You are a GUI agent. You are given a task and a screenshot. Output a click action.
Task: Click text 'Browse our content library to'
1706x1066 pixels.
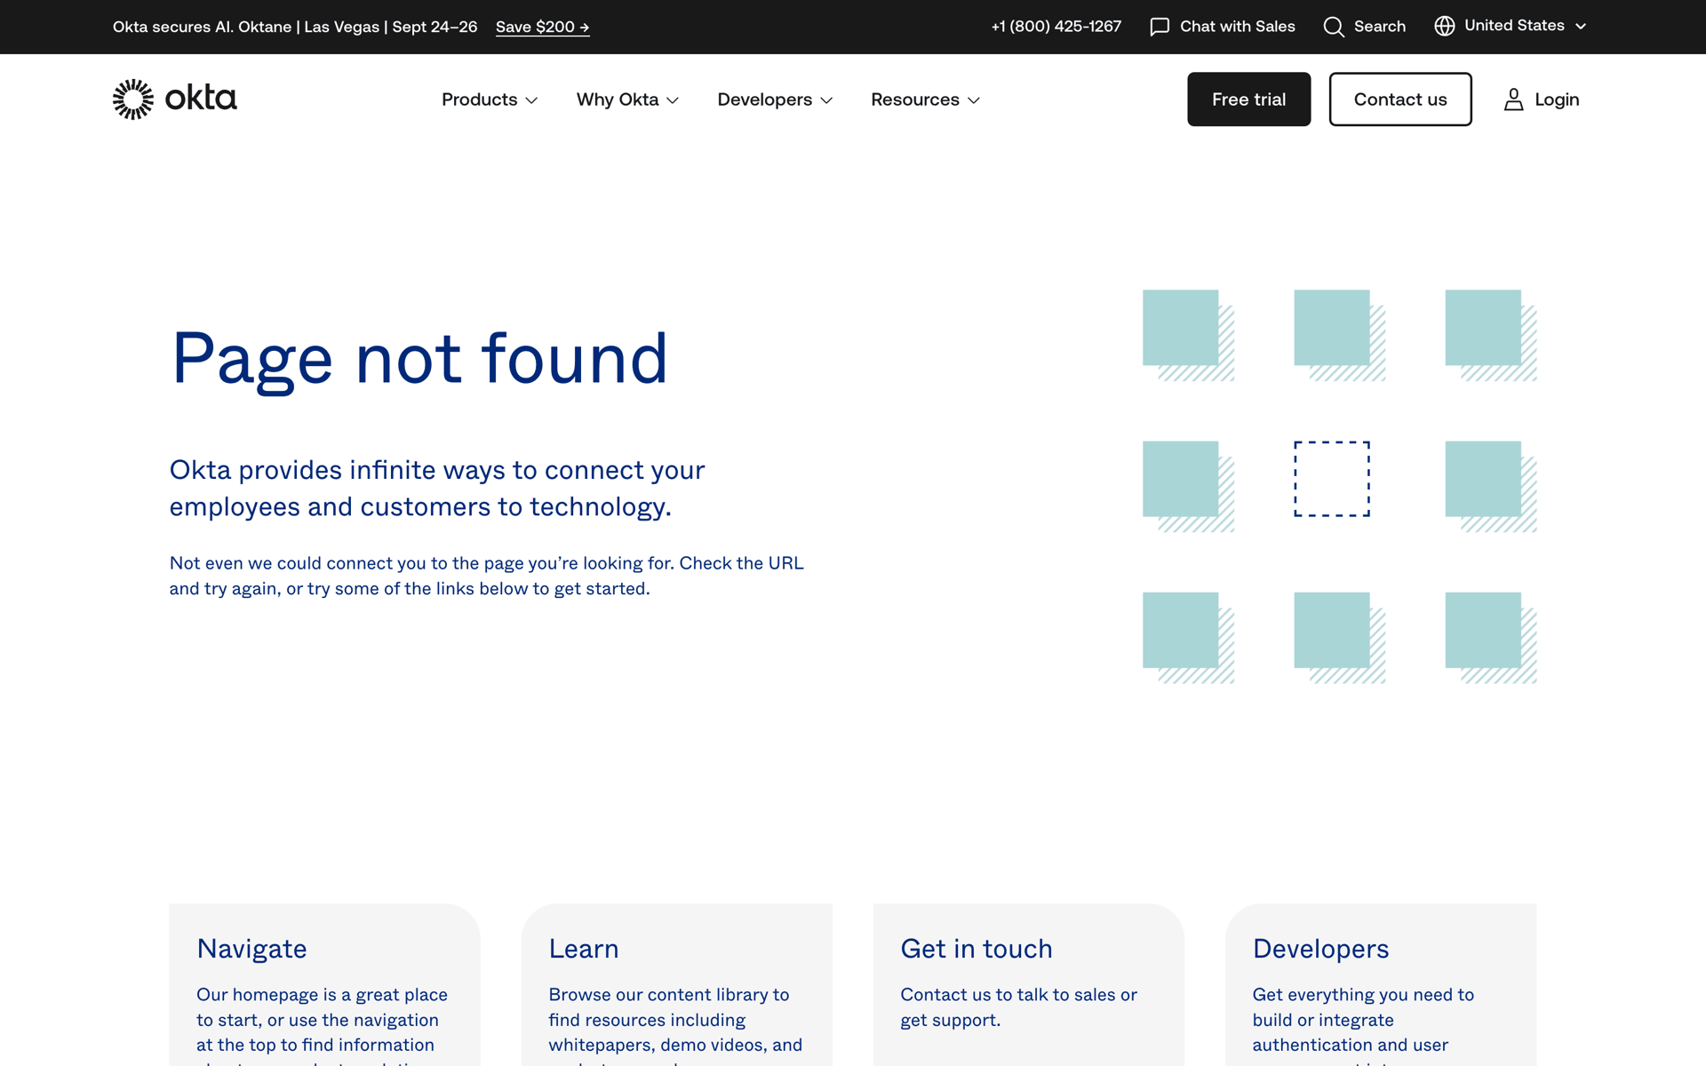[x=669, y=995]
